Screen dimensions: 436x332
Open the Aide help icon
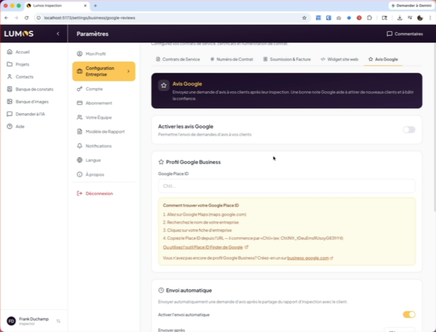point(10,126)
